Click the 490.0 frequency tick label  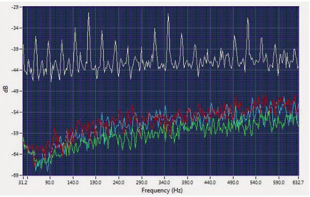coord(233,182)
